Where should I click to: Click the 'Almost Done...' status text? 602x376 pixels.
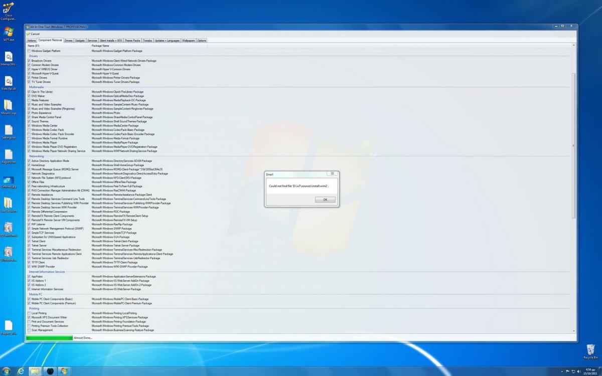point(83,338)
